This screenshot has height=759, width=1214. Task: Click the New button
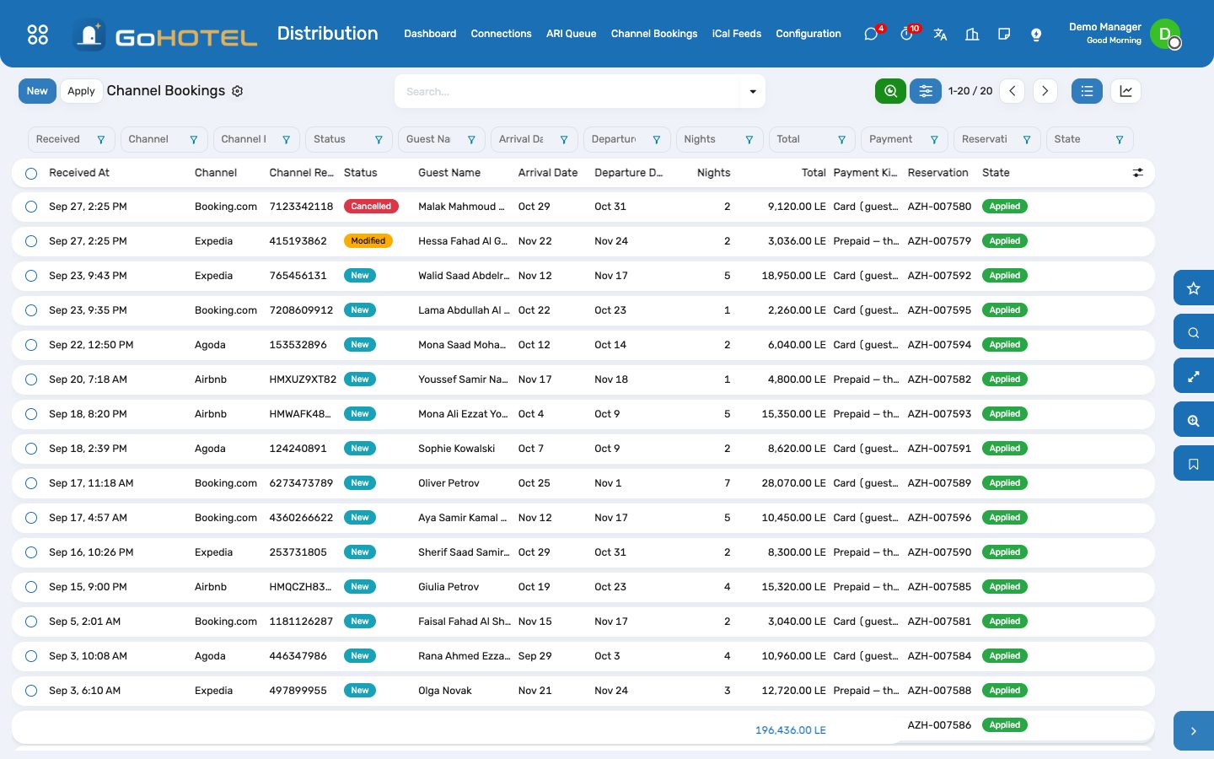[37, 91]
